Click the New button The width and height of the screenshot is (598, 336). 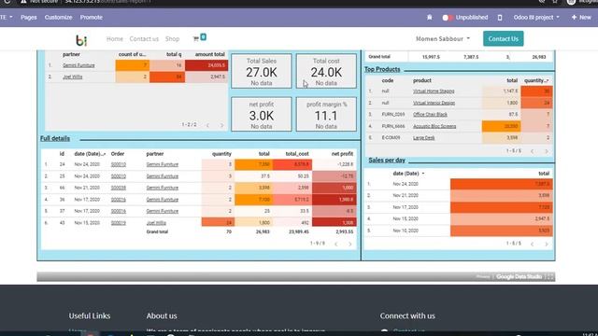[x=581, y=17]
